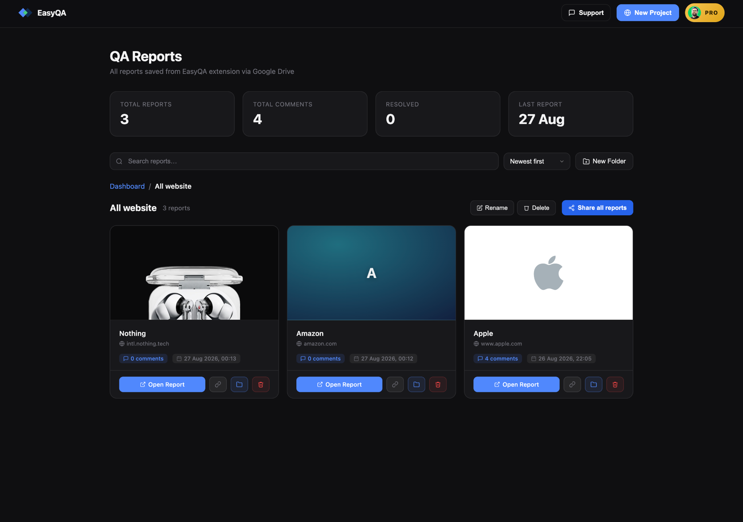Click the date 27 Aug 2026, 00:12
The width and height of the screenshot is (743, 522).
coord(383,359)
